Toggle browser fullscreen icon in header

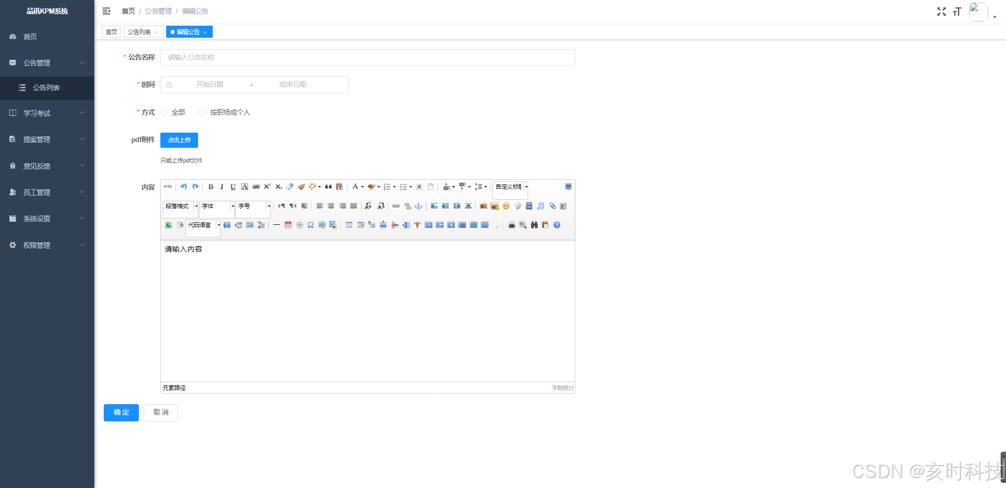click(942, 12)
